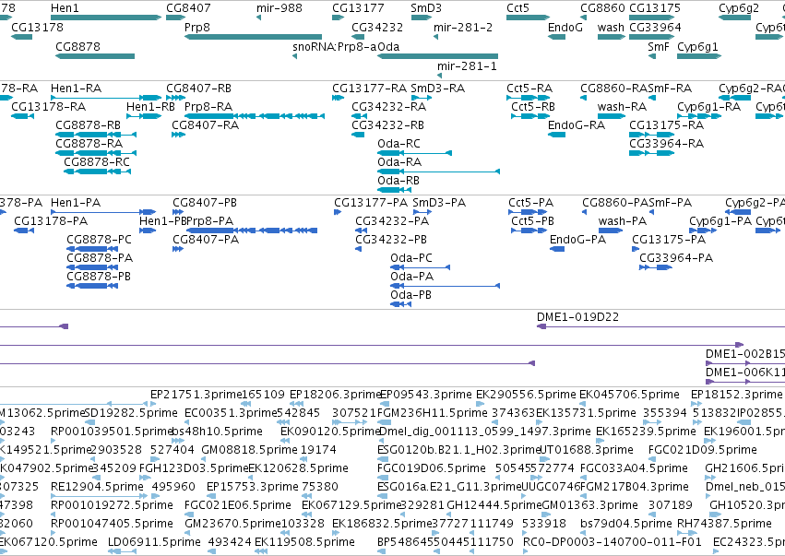This screenshot has width=785, height=556.
Task: Click the EK290556.5prime EST label
Action: [526, 395]
